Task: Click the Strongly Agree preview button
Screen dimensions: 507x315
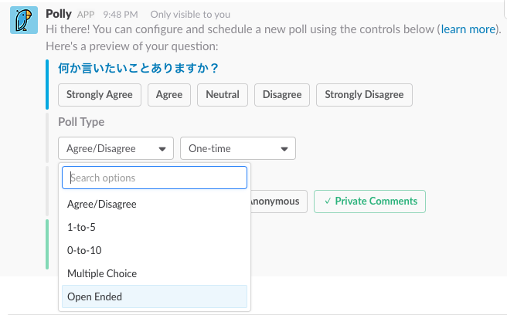Action: point(100,95)
